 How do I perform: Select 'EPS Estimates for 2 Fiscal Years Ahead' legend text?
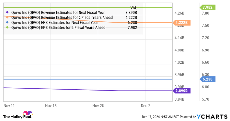[73, 28]
